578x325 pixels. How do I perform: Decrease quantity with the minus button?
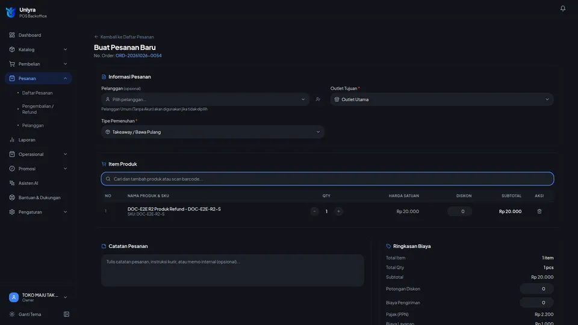(314, 211)
